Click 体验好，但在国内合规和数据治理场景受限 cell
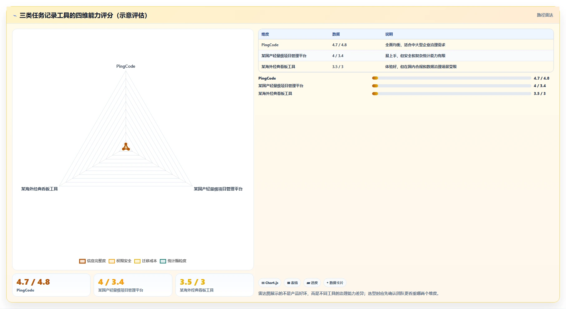566x309 pixels. pos(421,67)
